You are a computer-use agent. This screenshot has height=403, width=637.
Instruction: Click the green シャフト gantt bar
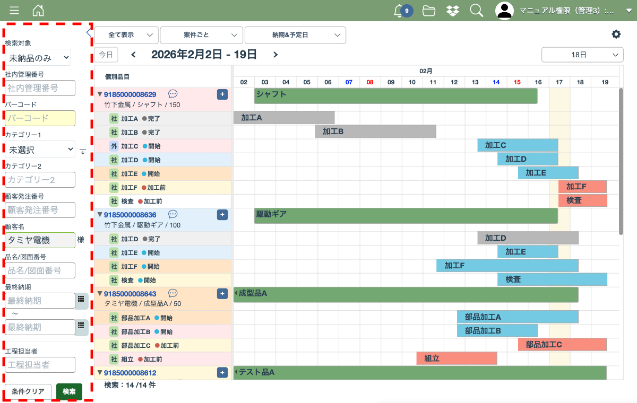point(395,96)
